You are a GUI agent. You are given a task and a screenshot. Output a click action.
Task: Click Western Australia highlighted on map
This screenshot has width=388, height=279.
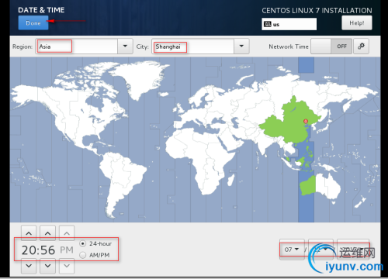click(307, 185)
